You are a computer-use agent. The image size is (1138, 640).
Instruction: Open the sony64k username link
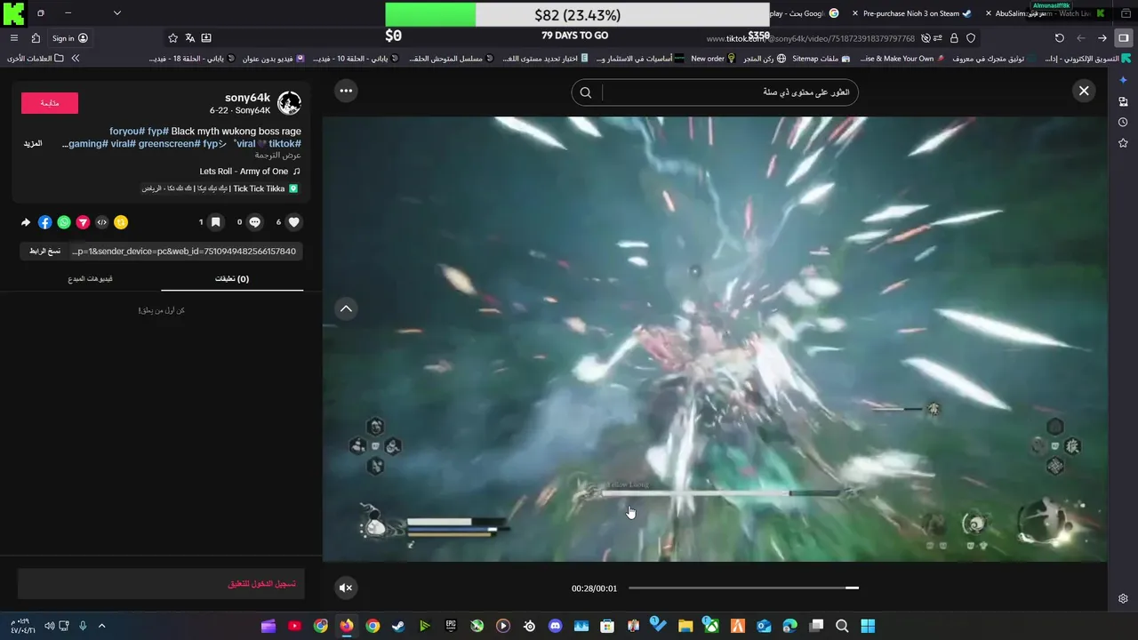point(247,98)
